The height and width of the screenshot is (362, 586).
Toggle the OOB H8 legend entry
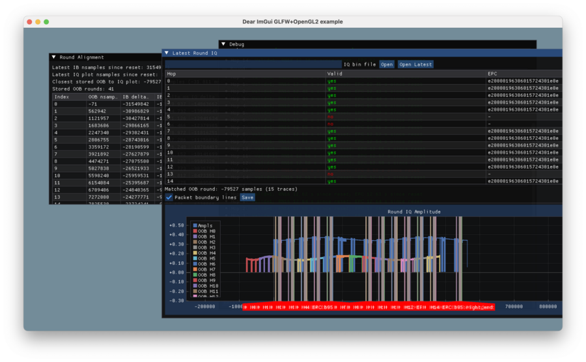[204, 275]
